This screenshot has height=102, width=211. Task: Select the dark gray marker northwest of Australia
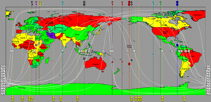click(84, 59)
